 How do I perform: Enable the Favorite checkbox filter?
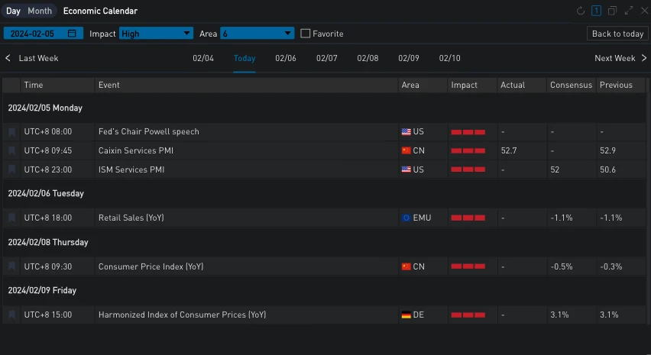click(x=306, y=34)
